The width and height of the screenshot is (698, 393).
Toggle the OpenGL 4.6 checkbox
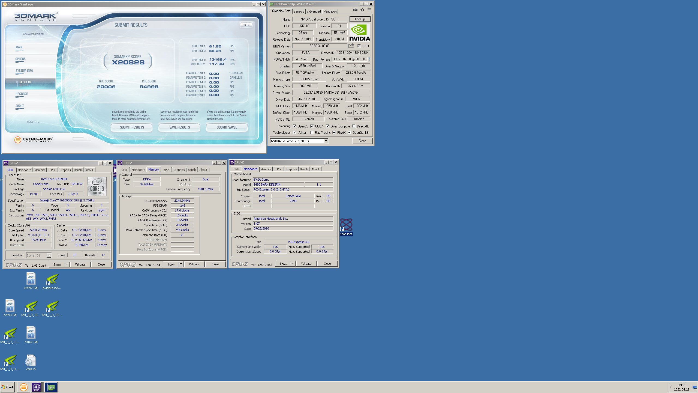pyautogui.click(x=349, y=132)
